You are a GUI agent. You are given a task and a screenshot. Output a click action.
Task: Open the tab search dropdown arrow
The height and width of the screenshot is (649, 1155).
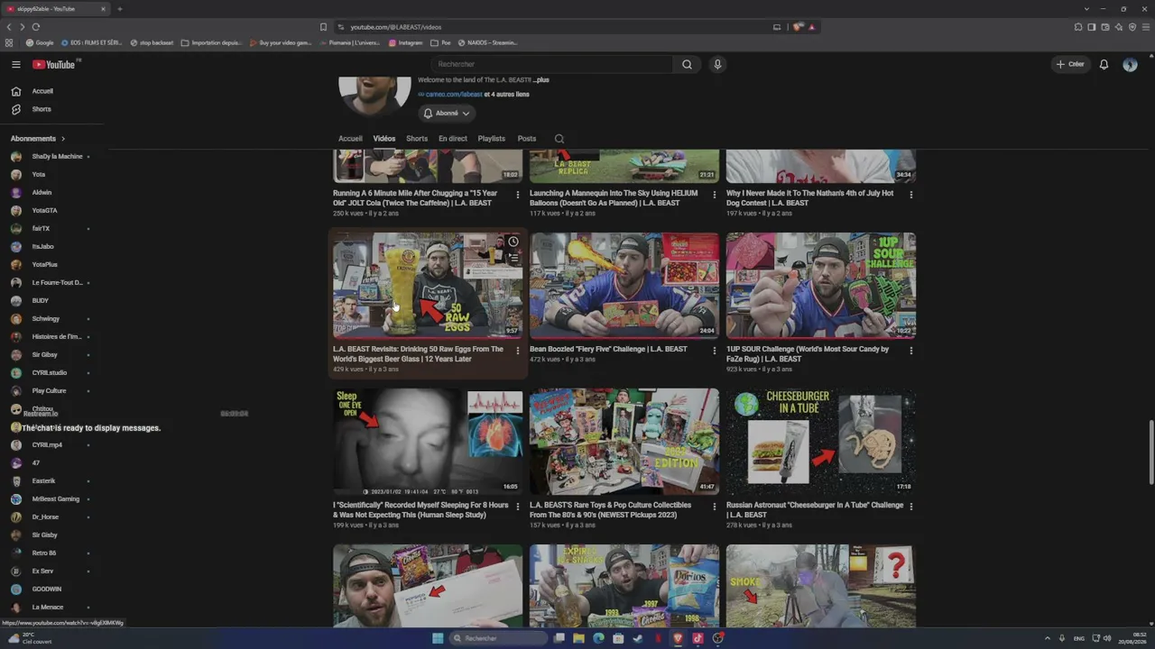(x=1086, y=9)
